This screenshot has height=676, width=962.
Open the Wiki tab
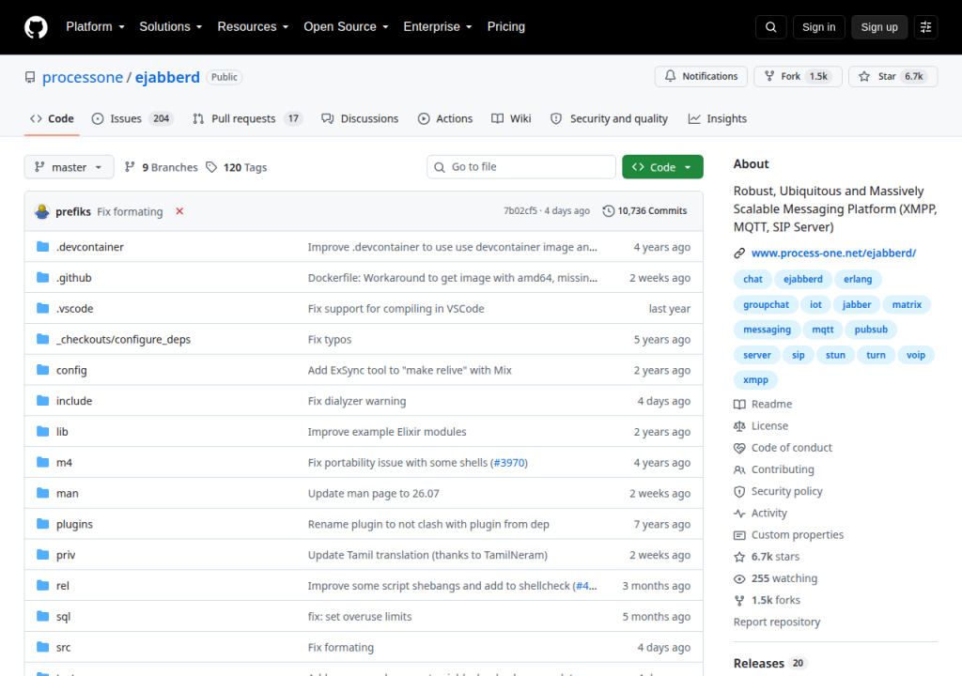pos(511,118)
